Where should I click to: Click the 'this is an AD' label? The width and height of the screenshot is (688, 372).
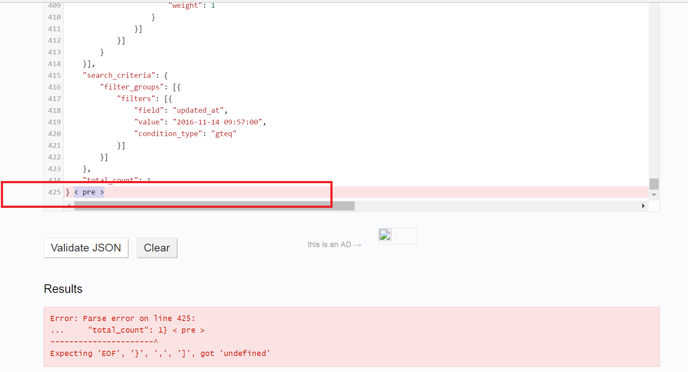(329, 245)
